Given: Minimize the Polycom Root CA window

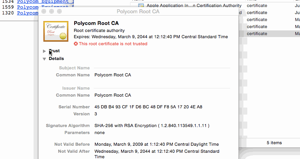Looking at the screenshot, I should click(x=52, y=11).
